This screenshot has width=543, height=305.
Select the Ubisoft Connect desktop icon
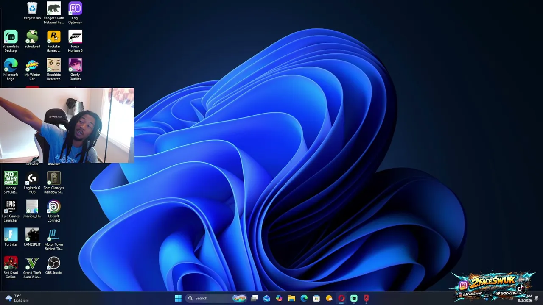pyautogui.click(x=53, y=211)
